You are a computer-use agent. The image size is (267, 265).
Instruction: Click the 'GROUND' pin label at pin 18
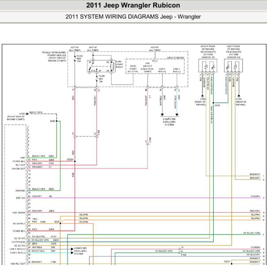point(20,191)
